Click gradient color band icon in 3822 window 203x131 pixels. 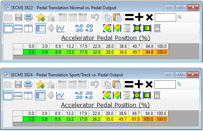pyautogui.click(x=147, y=28)
